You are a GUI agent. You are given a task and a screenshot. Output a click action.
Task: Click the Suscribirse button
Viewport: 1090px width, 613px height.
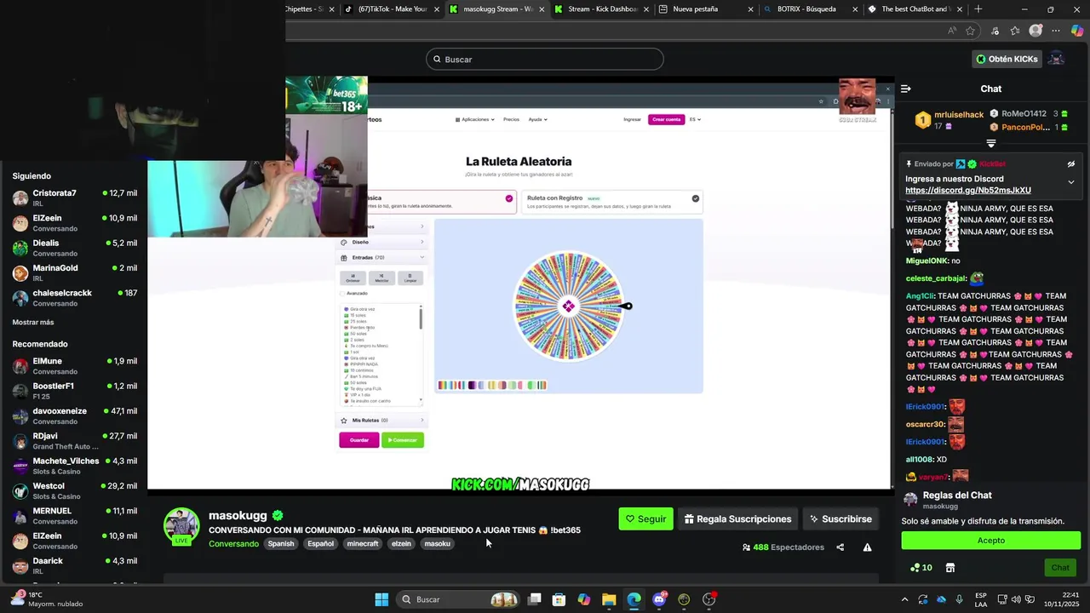coord(841,519)
